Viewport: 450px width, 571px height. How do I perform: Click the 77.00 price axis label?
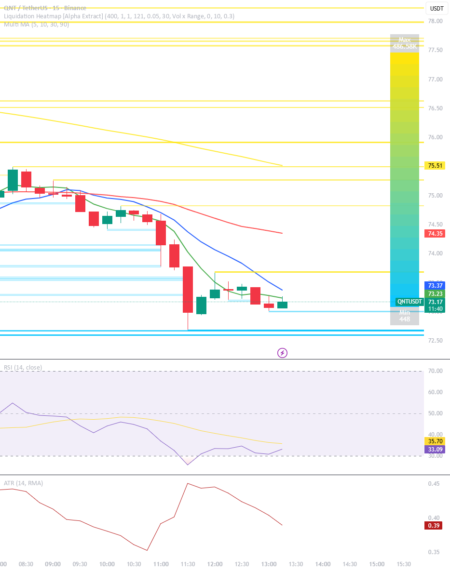[435, 80]
